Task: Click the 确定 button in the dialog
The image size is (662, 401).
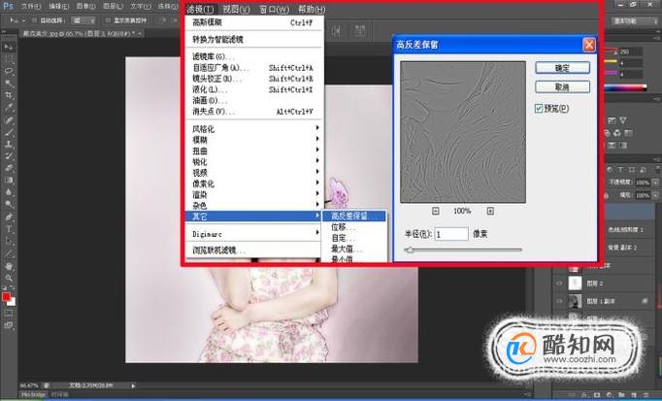Action: tap(562, 68)
